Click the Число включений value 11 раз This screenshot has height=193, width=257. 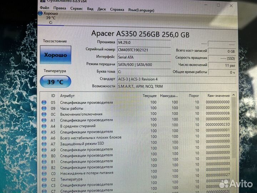click(x=222, y=65)
